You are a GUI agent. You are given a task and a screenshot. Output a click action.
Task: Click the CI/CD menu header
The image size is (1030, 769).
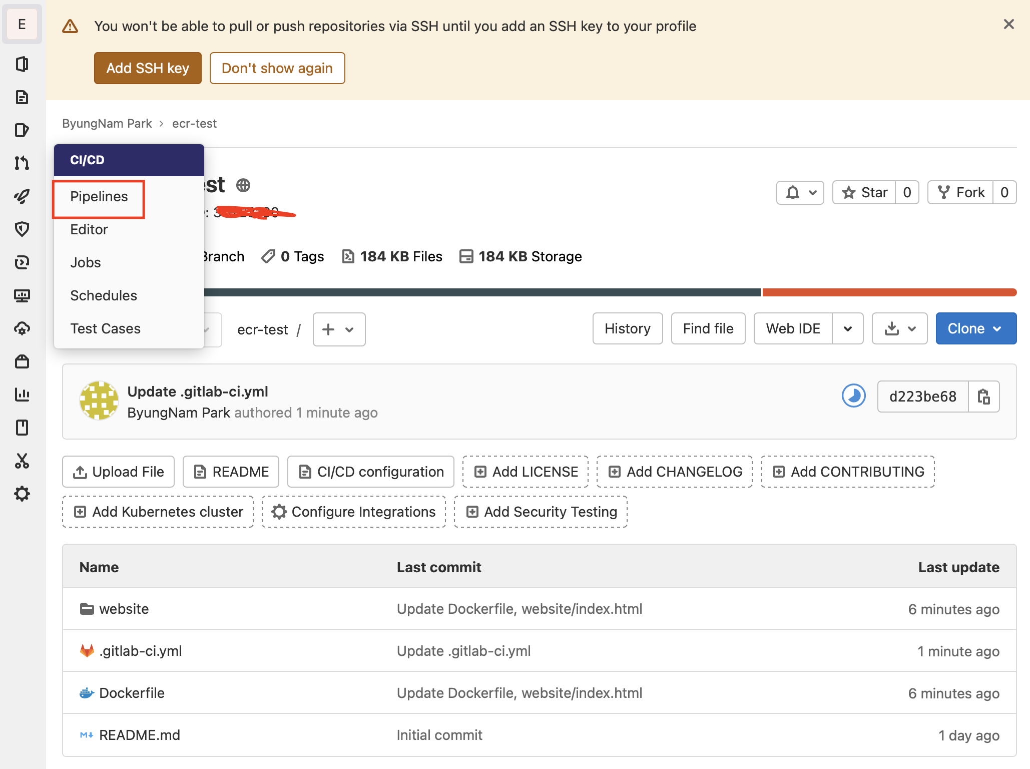tap(129, 160)
